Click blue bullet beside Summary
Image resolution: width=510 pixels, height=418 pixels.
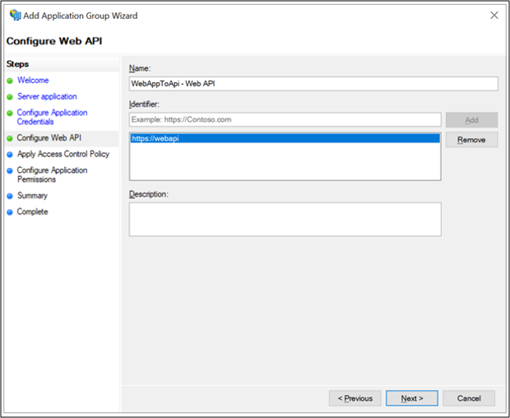tap(10, 196)
